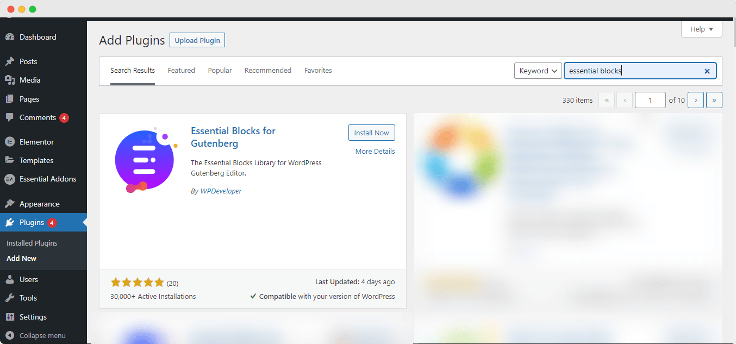Open More Details for Essential Blocks
736x344 pixels.
pyautogui.click(x=375, y=151)
